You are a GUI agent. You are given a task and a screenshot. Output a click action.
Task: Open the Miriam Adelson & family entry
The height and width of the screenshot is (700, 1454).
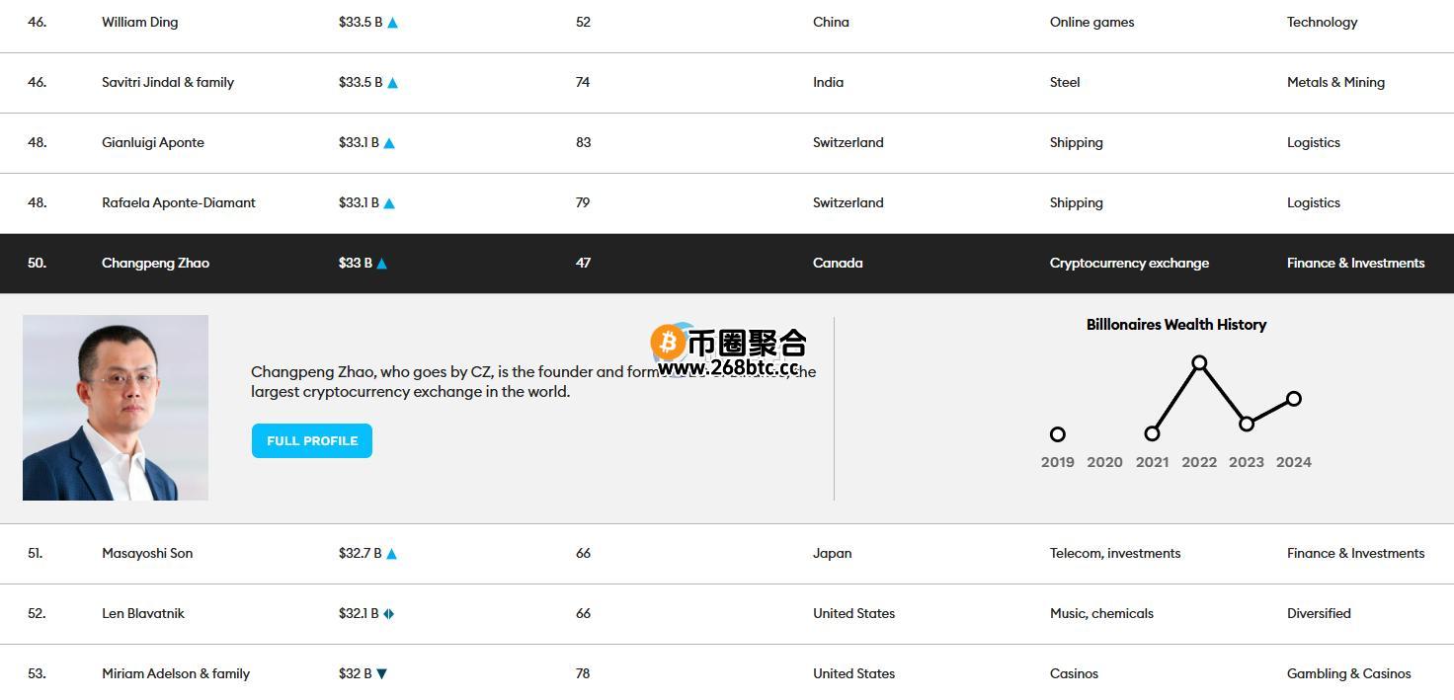[x=176, y=674]
